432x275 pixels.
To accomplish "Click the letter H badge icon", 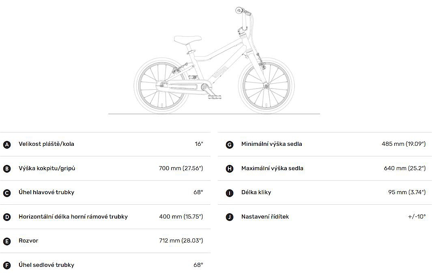I will (x=230, y=169).
